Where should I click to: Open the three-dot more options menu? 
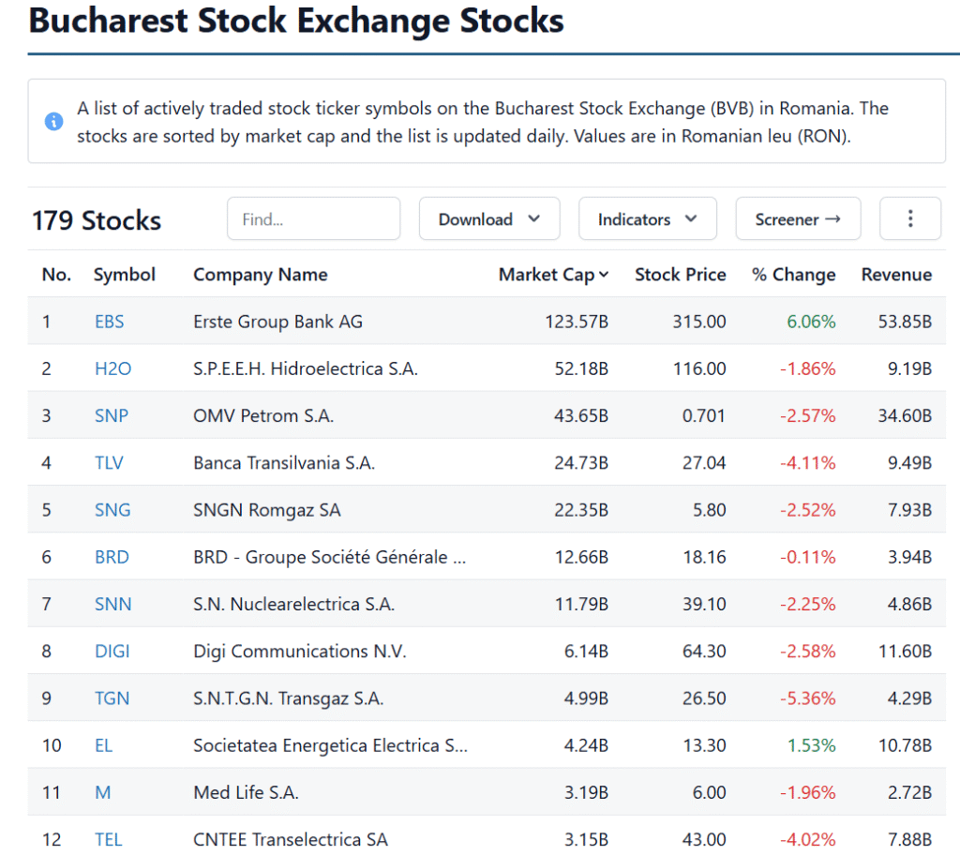point(909,218)
